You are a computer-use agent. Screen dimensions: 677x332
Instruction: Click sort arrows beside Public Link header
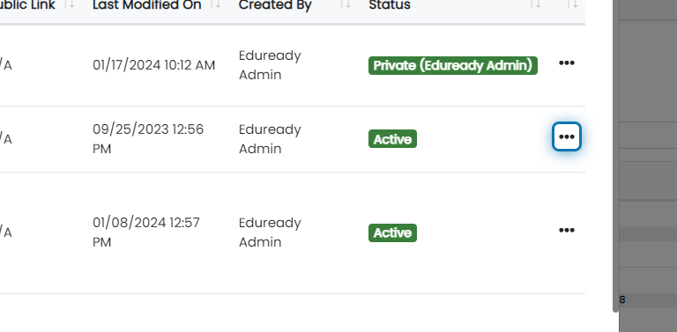point(70,4)
